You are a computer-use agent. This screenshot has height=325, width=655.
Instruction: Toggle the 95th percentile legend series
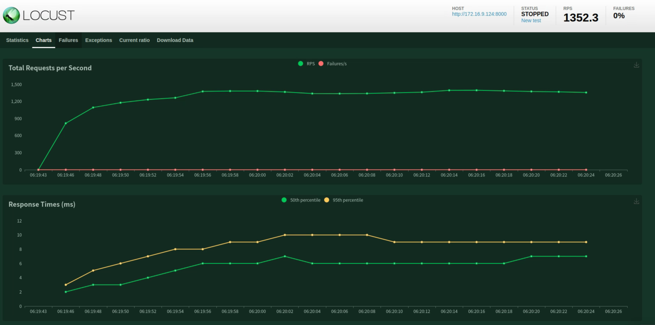(x=344, y=200)
